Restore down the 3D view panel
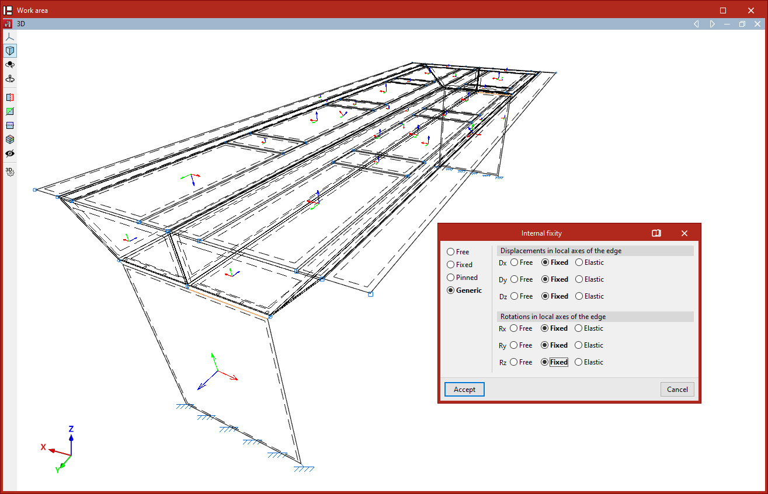 point(742,24)
